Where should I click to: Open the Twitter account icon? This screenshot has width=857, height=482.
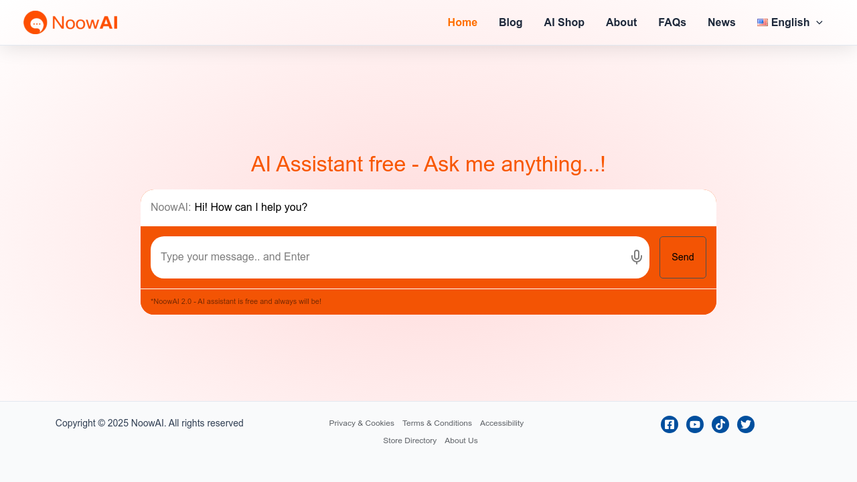(x=745, y=424)
